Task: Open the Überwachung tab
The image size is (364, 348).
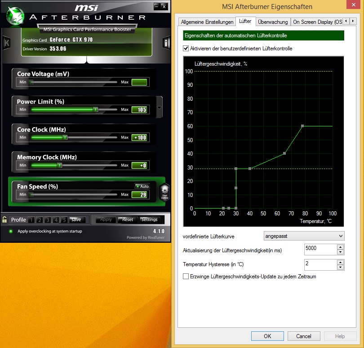Action: point(273,22)
